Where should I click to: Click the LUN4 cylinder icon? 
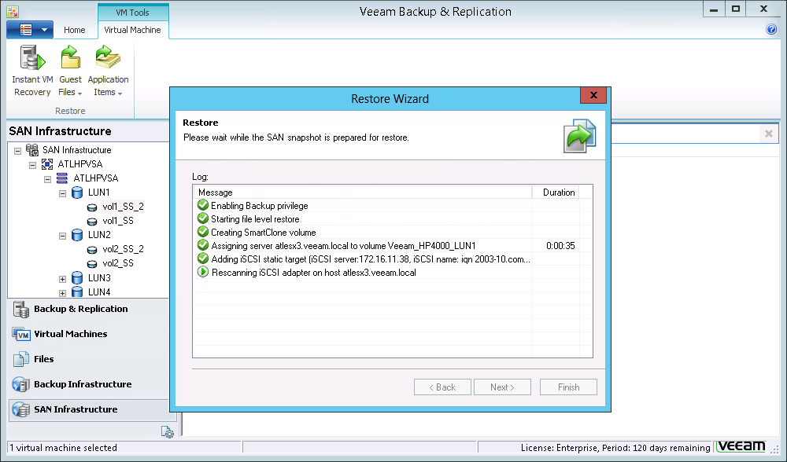click(x=77, y=291)
